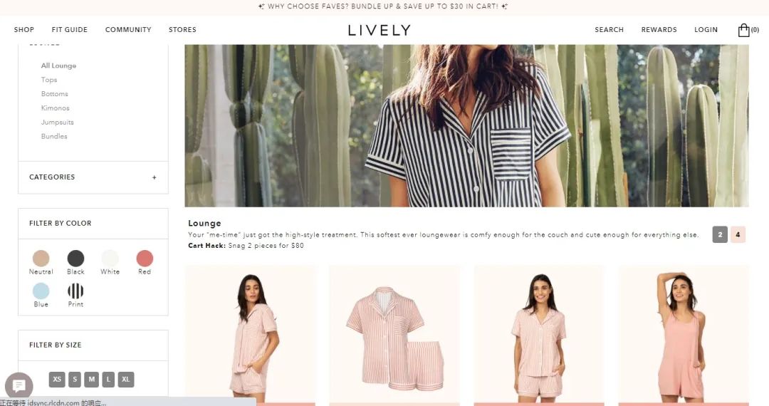Viewport: 769px width, 406px height.
Task: Open the shopping bag cart icon
Action: (x=743, y=30)
